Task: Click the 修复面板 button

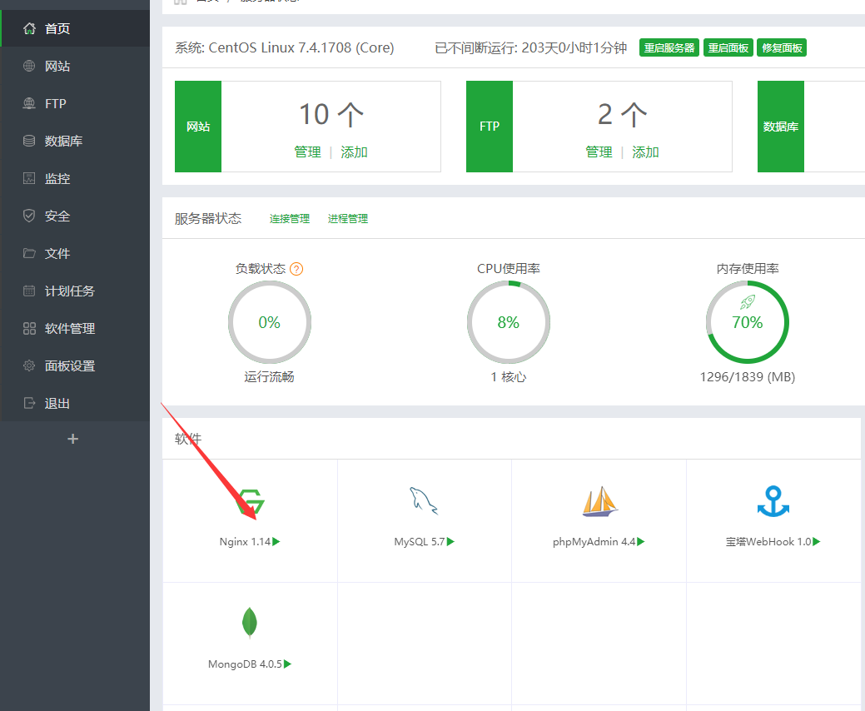Action: click(x=782, y=48)
